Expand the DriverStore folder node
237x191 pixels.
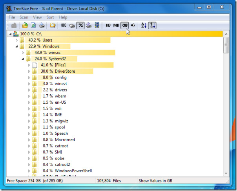pos(29,71)
